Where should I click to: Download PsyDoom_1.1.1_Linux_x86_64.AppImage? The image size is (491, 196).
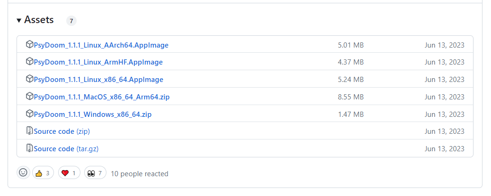click(99, 80)
